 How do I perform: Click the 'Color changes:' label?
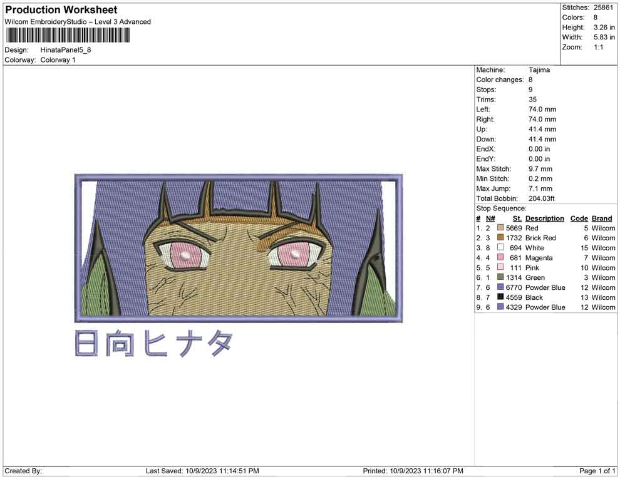point(500,79)
